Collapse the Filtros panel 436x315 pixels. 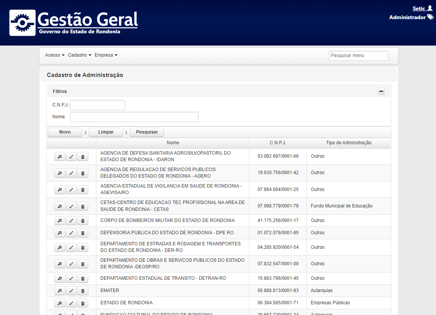click(381, 91)
